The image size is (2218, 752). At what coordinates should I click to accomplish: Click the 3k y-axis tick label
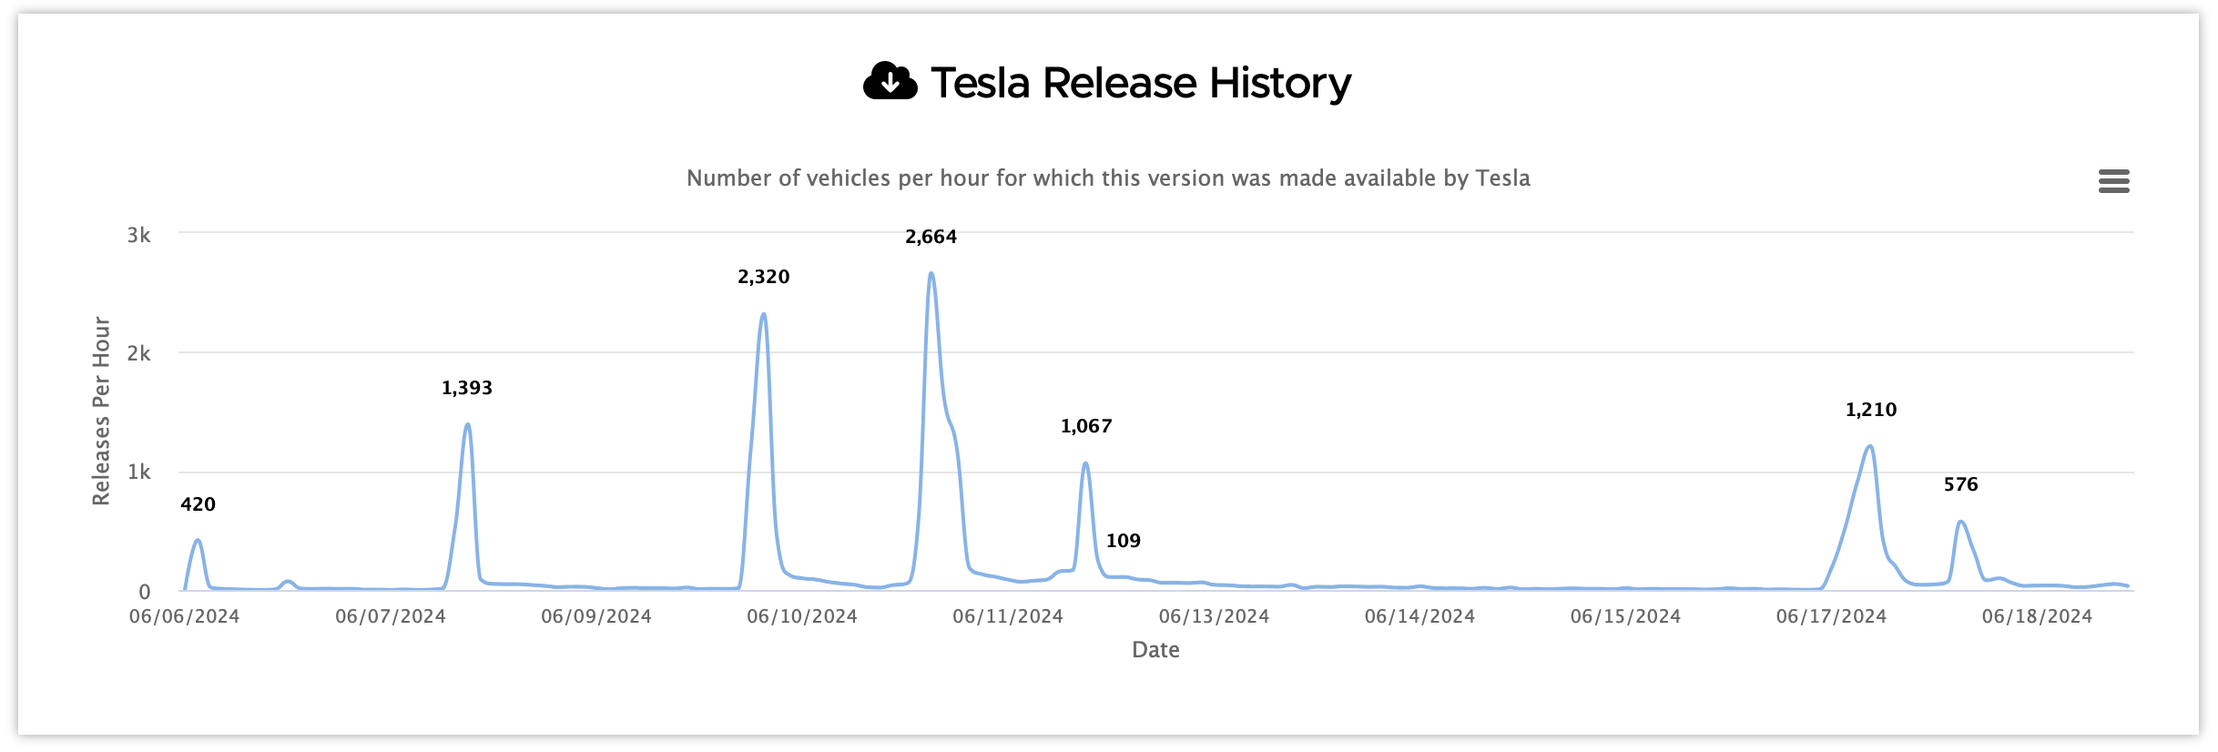tap(139, 235)
